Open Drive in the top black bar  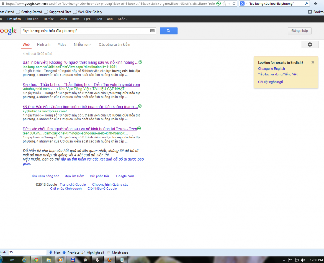click(x=76, y=19)
